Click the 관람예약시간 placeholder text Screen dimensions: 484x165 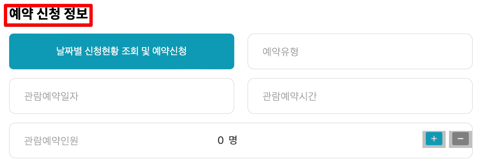[290, 96]
